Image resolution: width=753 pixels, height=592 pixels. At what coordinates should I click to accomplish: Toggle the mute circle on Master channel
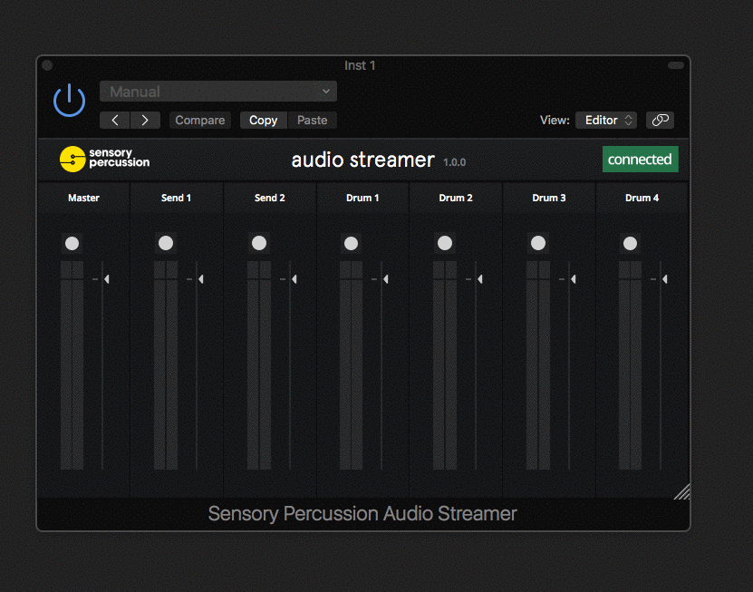(x=72, y=242)
